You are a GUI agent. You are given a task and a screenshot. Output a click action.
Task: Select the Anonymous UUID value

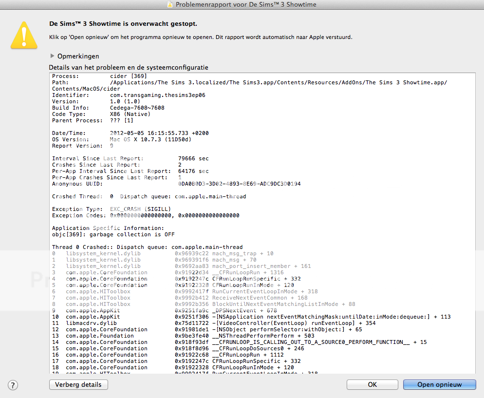(239, 184)
